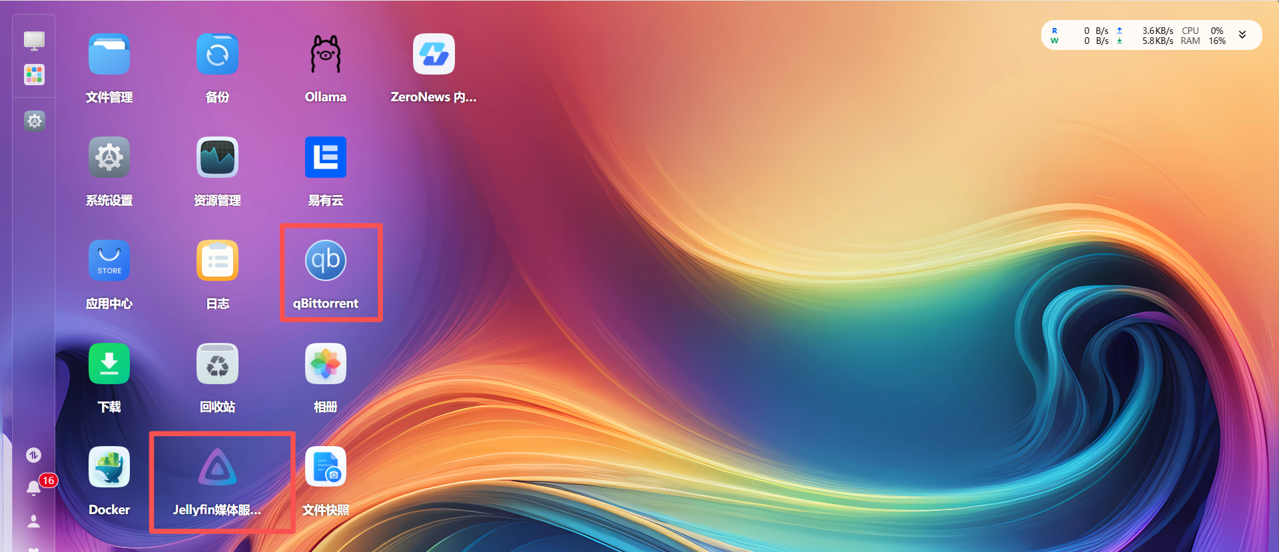Open the ZeroNews app icon

[434, 55]
